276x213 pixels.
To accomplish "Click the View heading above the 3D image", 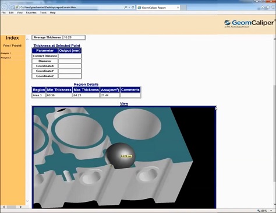I will [124, 103].
